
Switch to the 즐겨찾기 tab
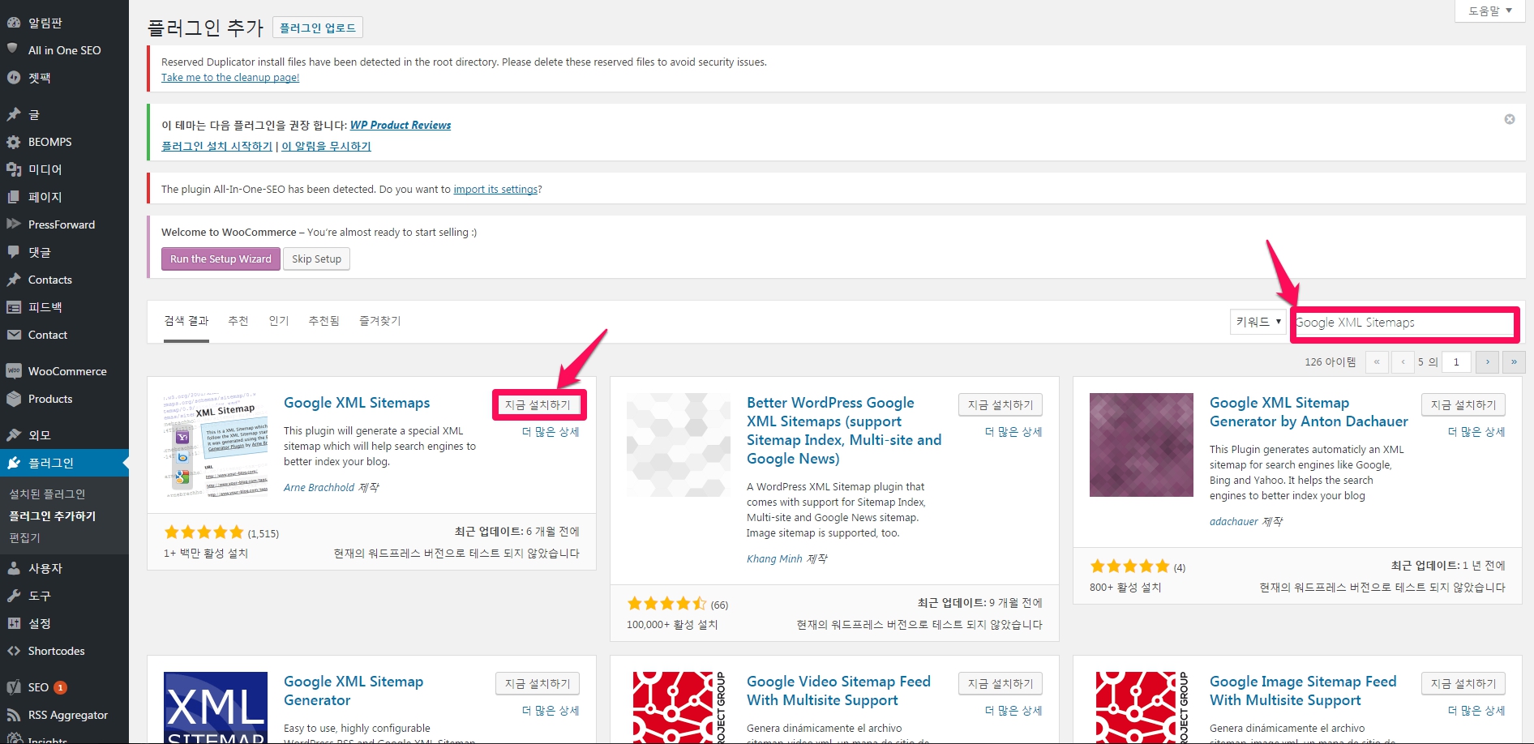379,321
